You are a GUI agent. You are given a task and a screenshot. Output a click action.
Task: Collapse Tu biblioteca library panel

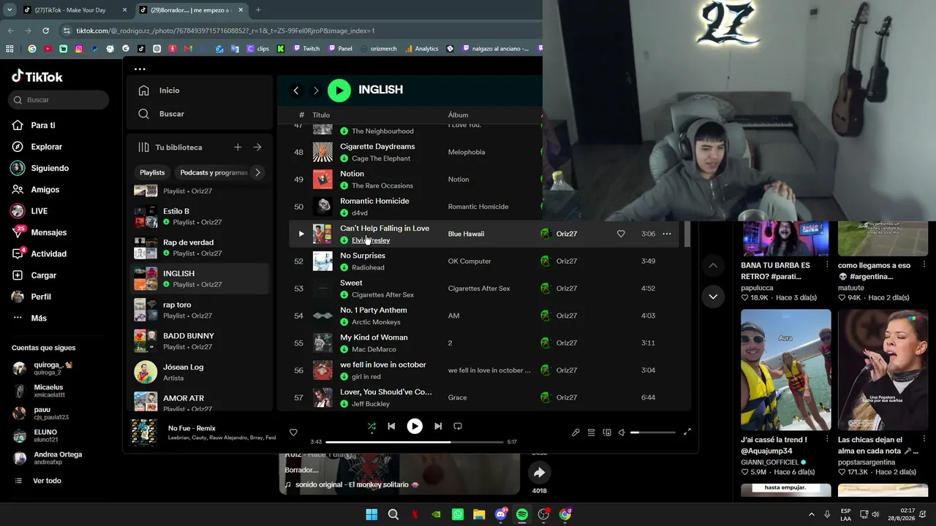pos(170,148)
